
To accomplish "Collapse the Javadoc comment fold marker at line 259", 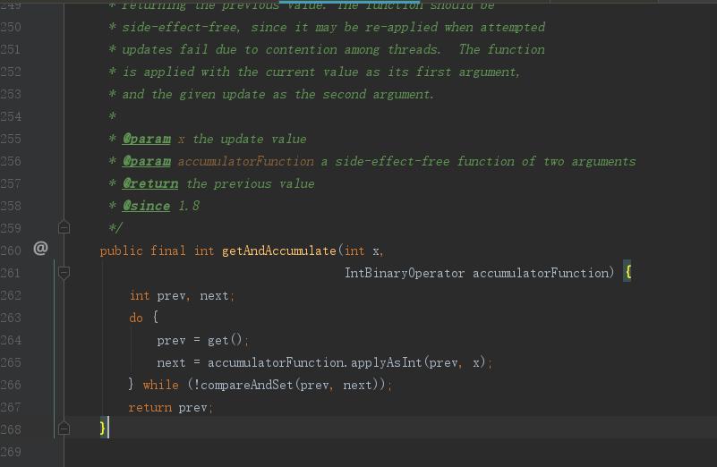I will (64, 227).
